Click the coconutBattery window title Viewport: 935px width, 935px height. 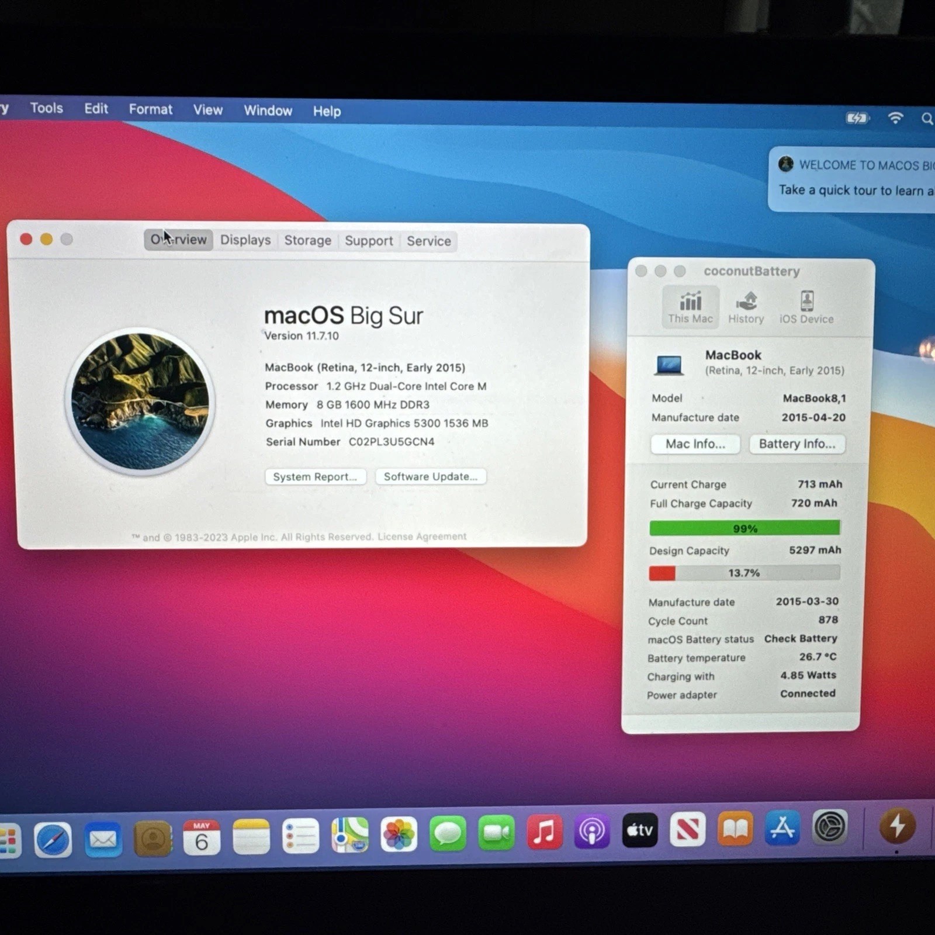[x=752, y=271]
